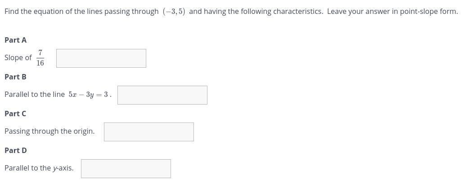Viewport: 463px width, 188px height.
Task: Click the 'Leave your answer in point-slope form' sentence
Action: click(x=391, y=11)
